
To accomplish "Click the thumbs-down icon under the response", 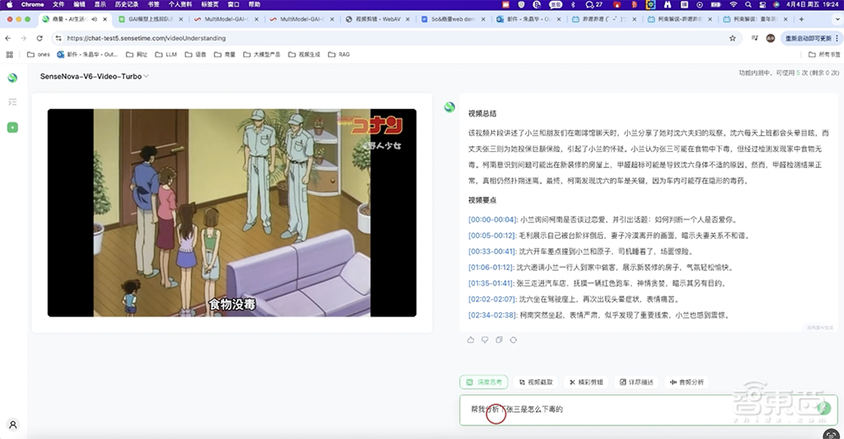I will tap(484, 339).
